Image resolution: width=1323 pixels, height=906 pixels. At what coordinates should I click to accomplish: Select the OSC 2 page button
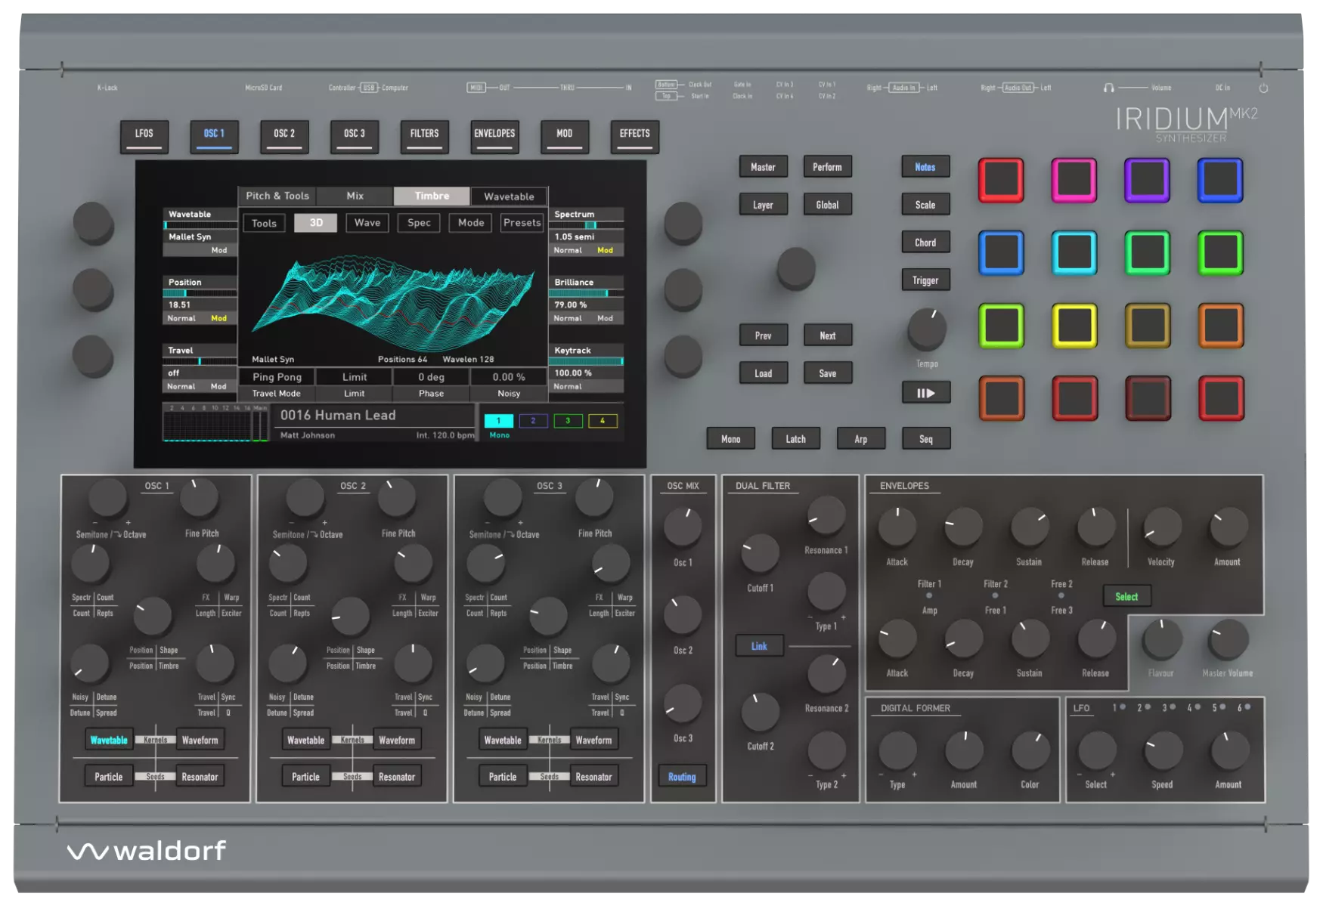point(284,136)
